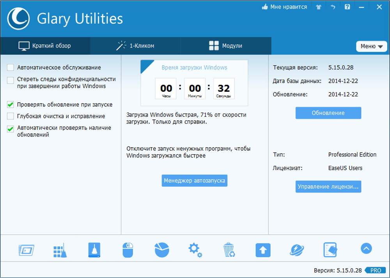390x278 pixels.
Task: Click the Управление лицензи... button
Action: click(328, 187)
